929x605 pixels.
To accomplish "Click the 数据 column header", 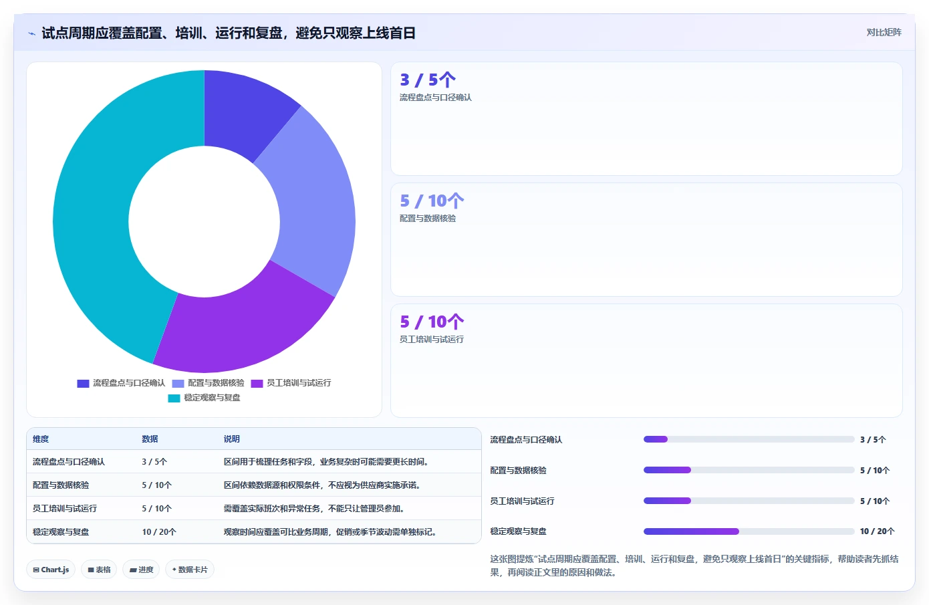I will (x=150, y=439).
